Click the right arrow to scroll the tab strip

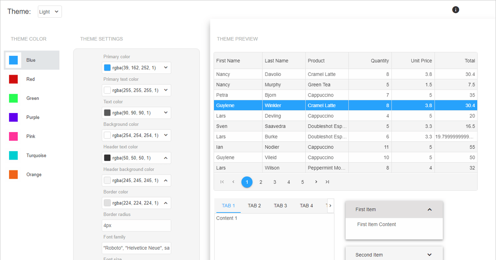click(330, 206)
